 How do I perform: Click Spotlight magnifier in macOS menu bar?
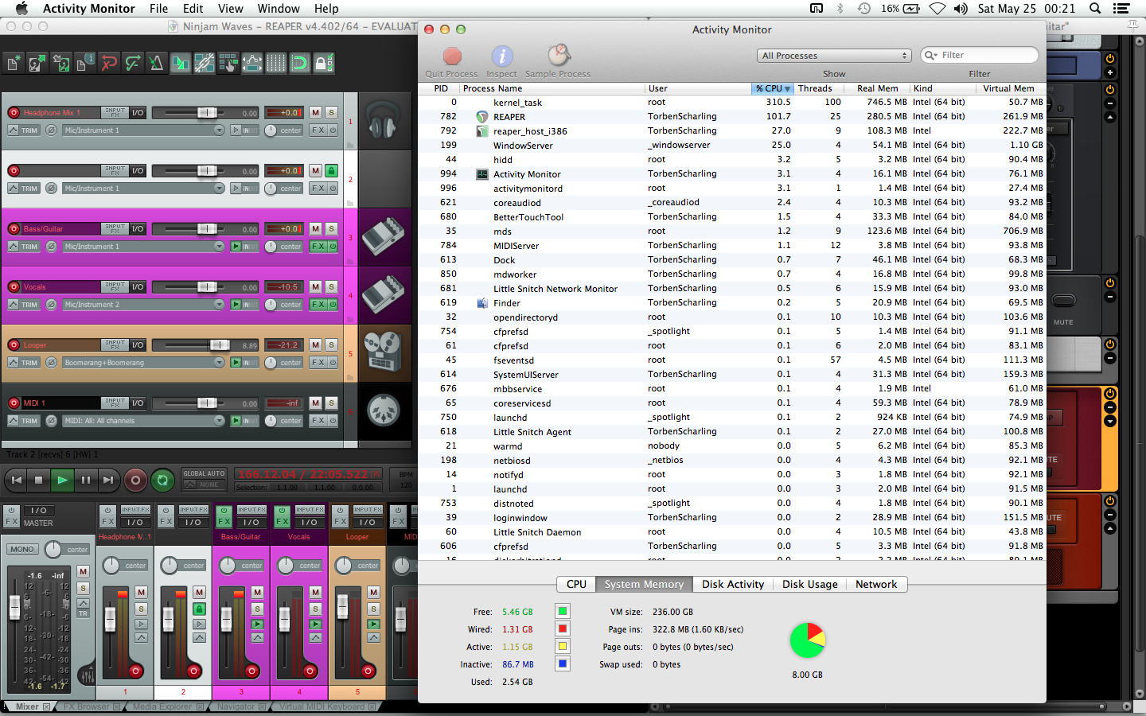[x=1095, y=9]
